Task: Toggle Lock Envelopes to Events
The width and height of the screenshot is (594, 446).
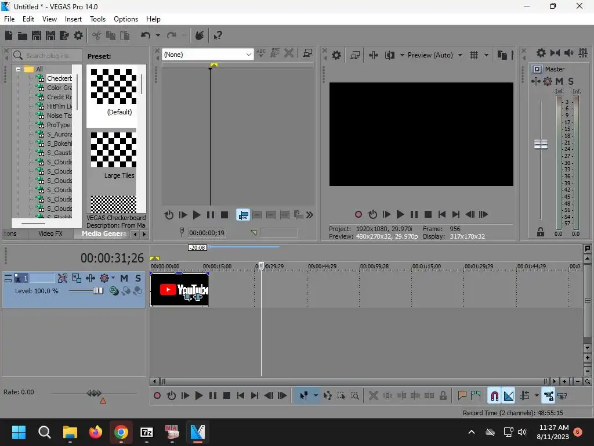Action: [x=549, y=395]
